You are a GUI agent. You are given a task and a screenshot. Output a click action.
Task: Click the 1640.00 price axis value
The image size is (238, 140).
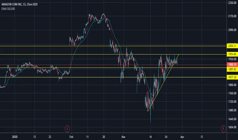(232, 119)
